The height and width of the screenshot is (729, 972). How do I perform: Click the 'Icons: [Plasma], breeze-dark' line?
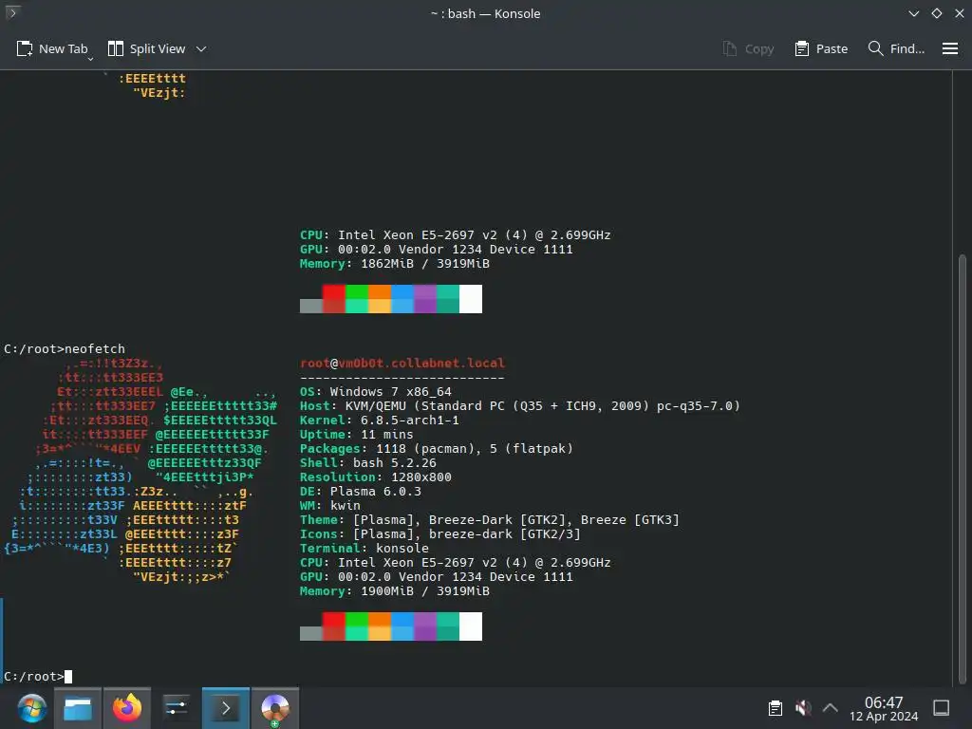click(440, 534)
